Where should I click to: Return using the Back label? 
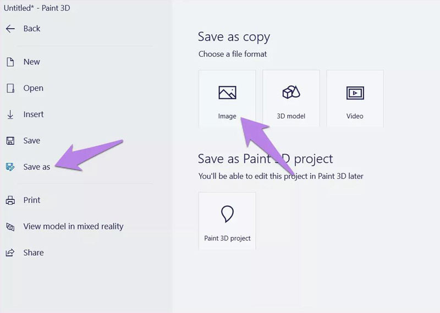click(x=32, y=29)
